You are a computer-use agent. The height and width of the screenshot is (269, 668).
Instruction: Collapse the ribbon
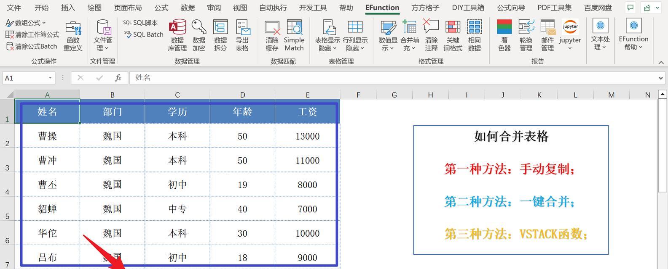click(661, 62)
